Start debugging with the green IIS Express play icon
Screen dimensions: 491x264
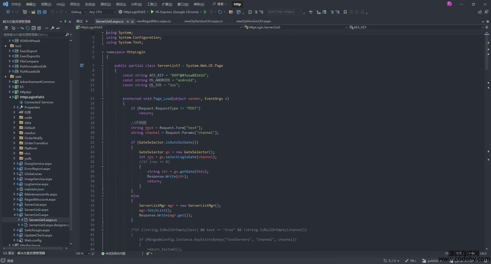pos(152,12)
